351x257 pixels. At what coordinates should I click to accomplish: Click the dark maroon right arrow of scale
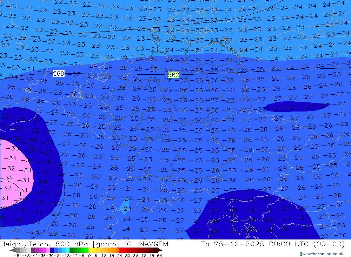[x=160, y=250]
